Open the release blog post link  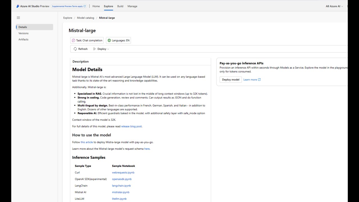[131, 126]
